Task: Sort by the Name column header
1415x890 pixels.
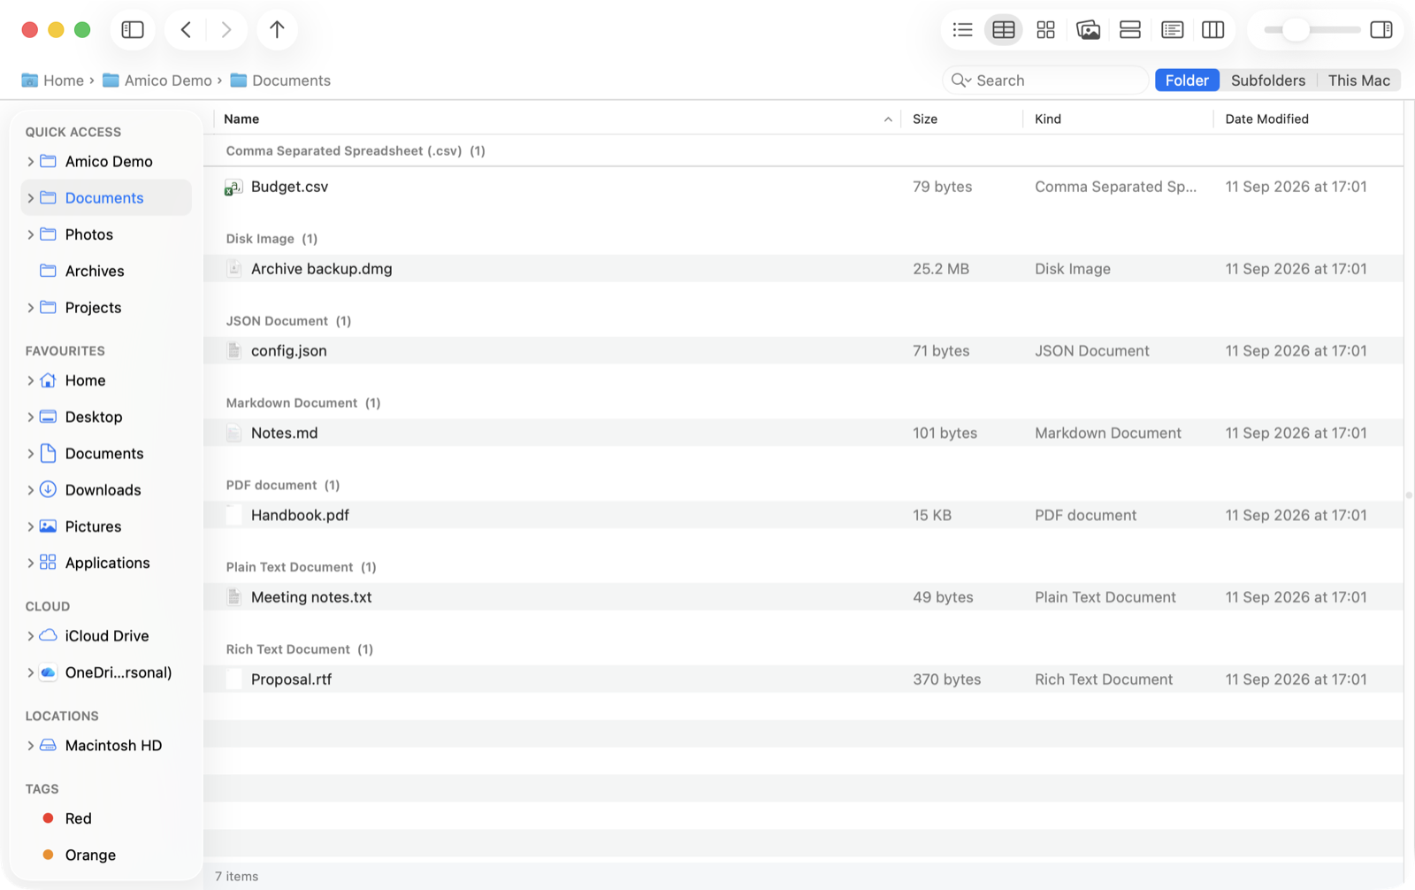Action: pos(557,119)
